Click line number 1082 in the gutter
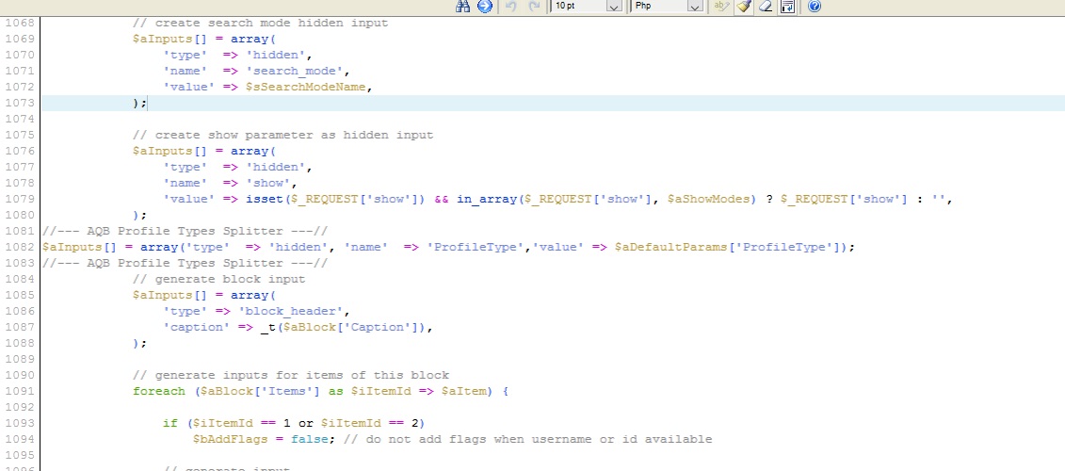The image size is (1065, 471). [x=19, y=247]
